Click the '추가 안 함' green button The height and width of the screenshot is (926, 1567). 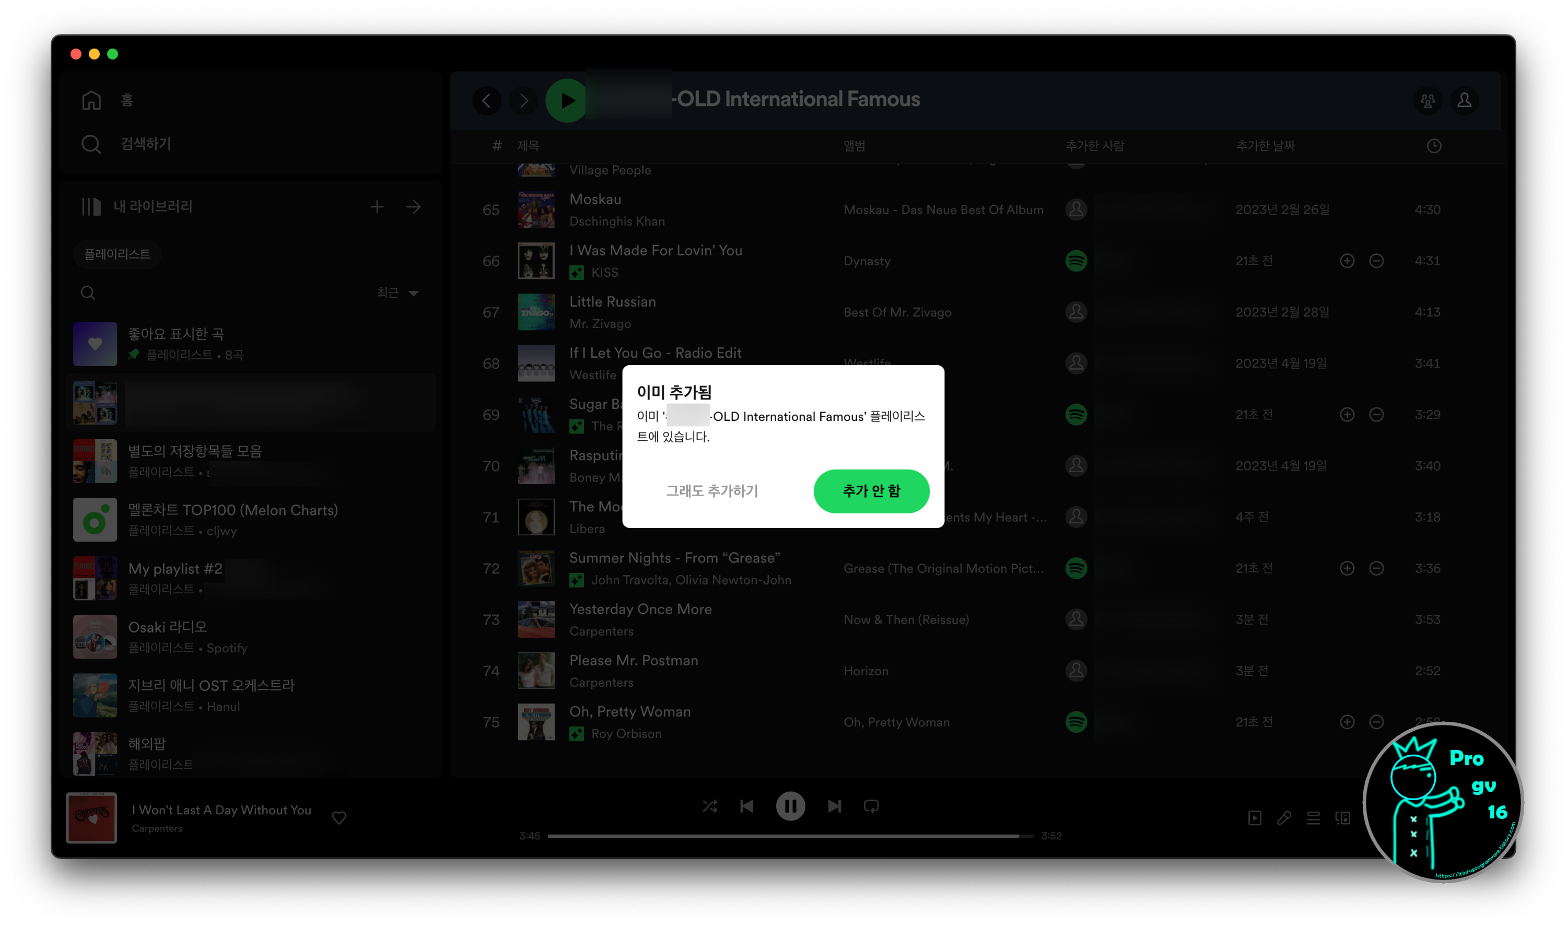(x=871, y=491)
